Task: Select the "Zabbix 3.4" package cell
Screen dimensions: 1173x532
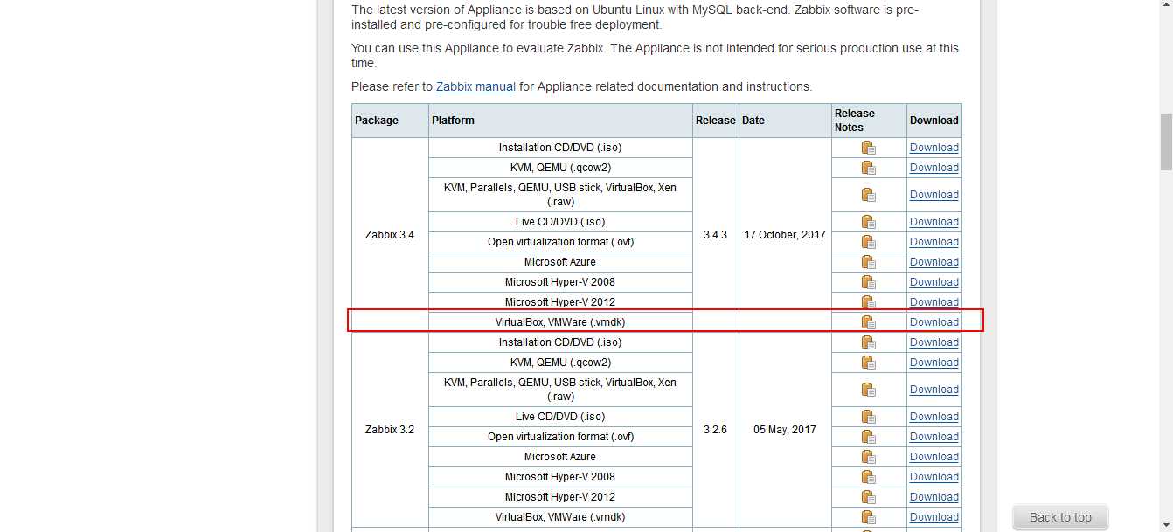Action: tap(390, 235)
